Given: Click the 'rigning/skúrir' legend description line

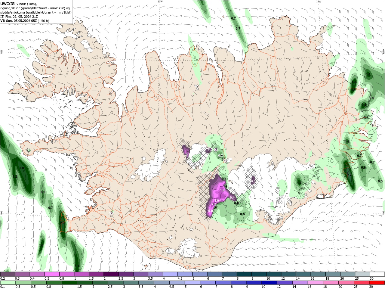Looking at the screenshot, I should coord(35,8).
